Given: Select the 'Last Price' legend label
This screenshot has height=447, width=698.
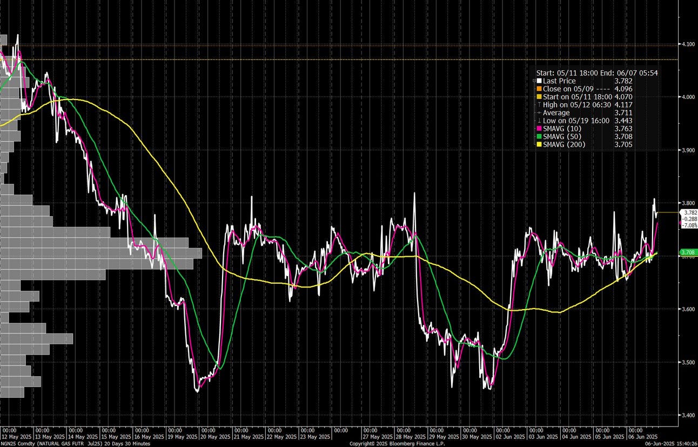Looking at the screenshot, I should tap(559, 81).
